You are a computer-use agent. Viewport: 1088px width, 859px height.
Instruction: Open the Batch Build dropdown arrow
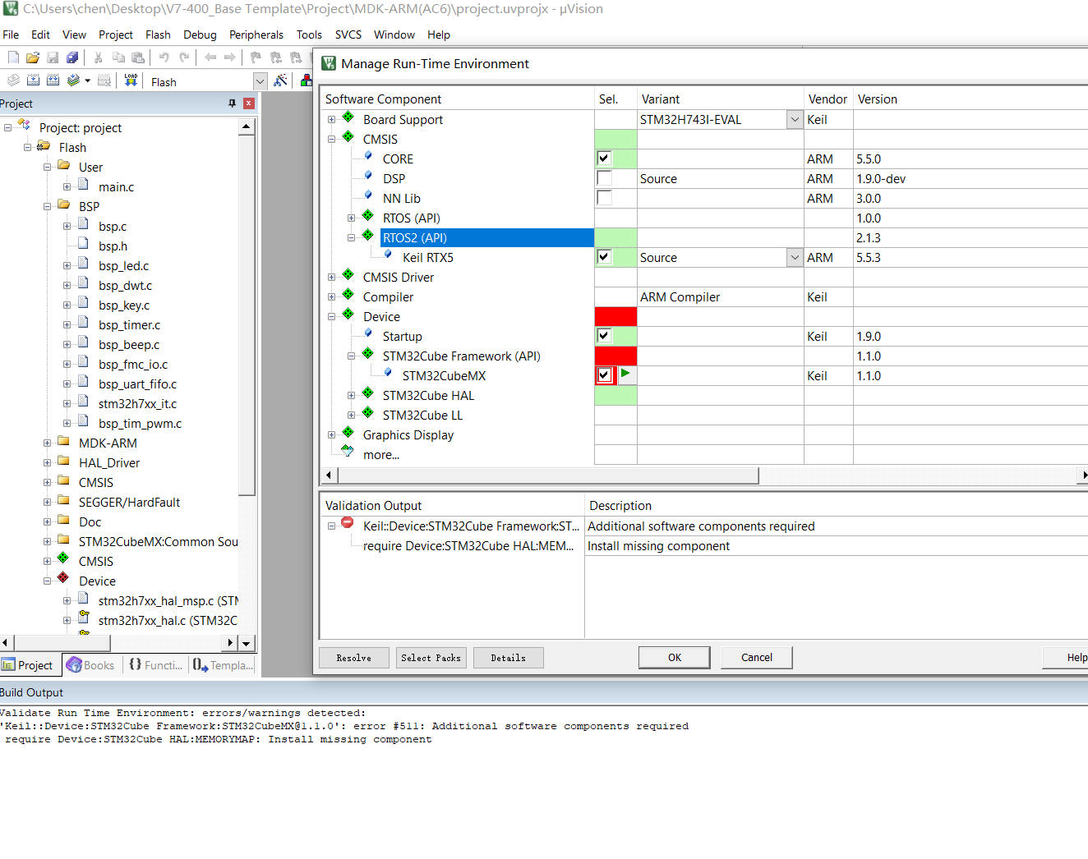[x=87, y=81]
